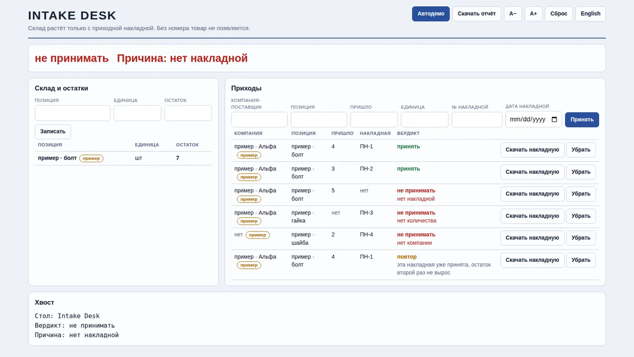634x357 pixels.
Task: Reset the desk with Сброс
Action: click(559, 14)
